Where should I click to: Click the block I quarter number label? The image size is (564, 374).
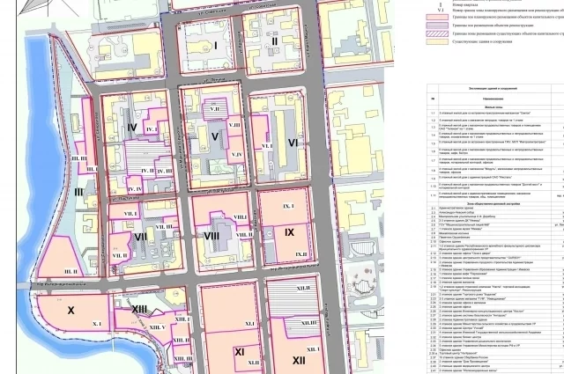(214, 45)
